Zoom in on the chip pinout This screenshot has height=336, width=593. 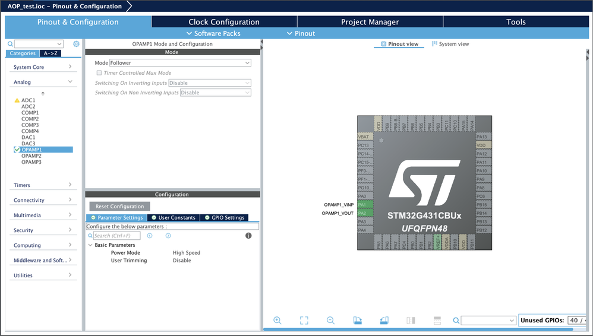point(277,320)
